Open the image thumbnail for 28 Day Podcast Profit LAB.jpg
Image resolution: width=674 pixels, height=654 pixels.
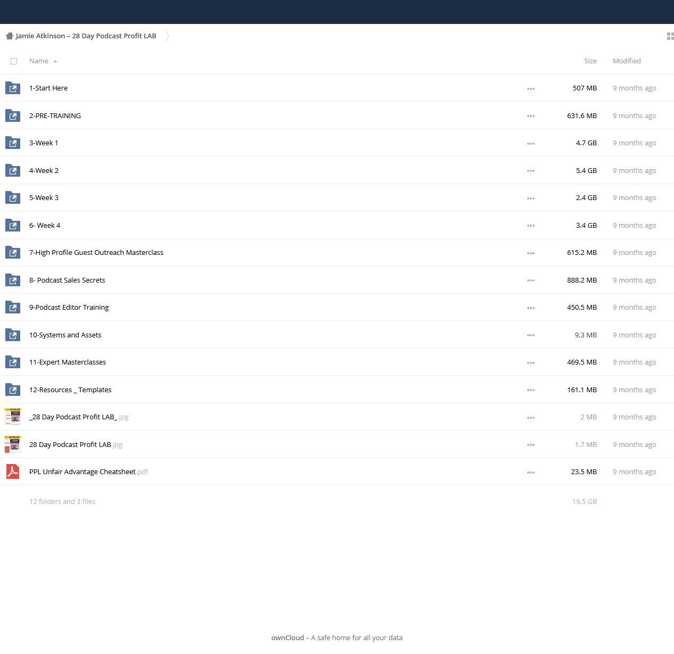[x=13, y=444]
